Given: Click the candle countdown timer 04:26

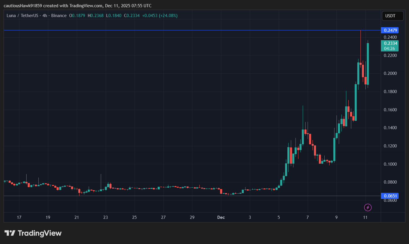Looking at the screenshot, I should [389, 49].
